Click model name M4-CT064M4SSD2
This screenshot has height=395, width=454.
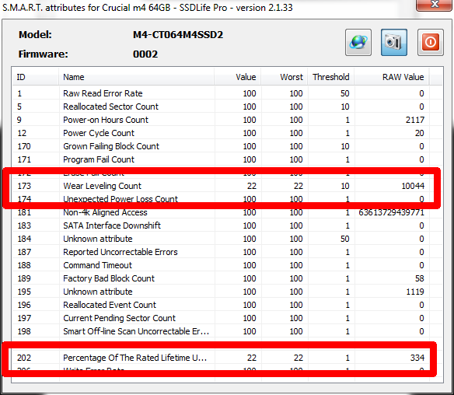pos(178,35)
